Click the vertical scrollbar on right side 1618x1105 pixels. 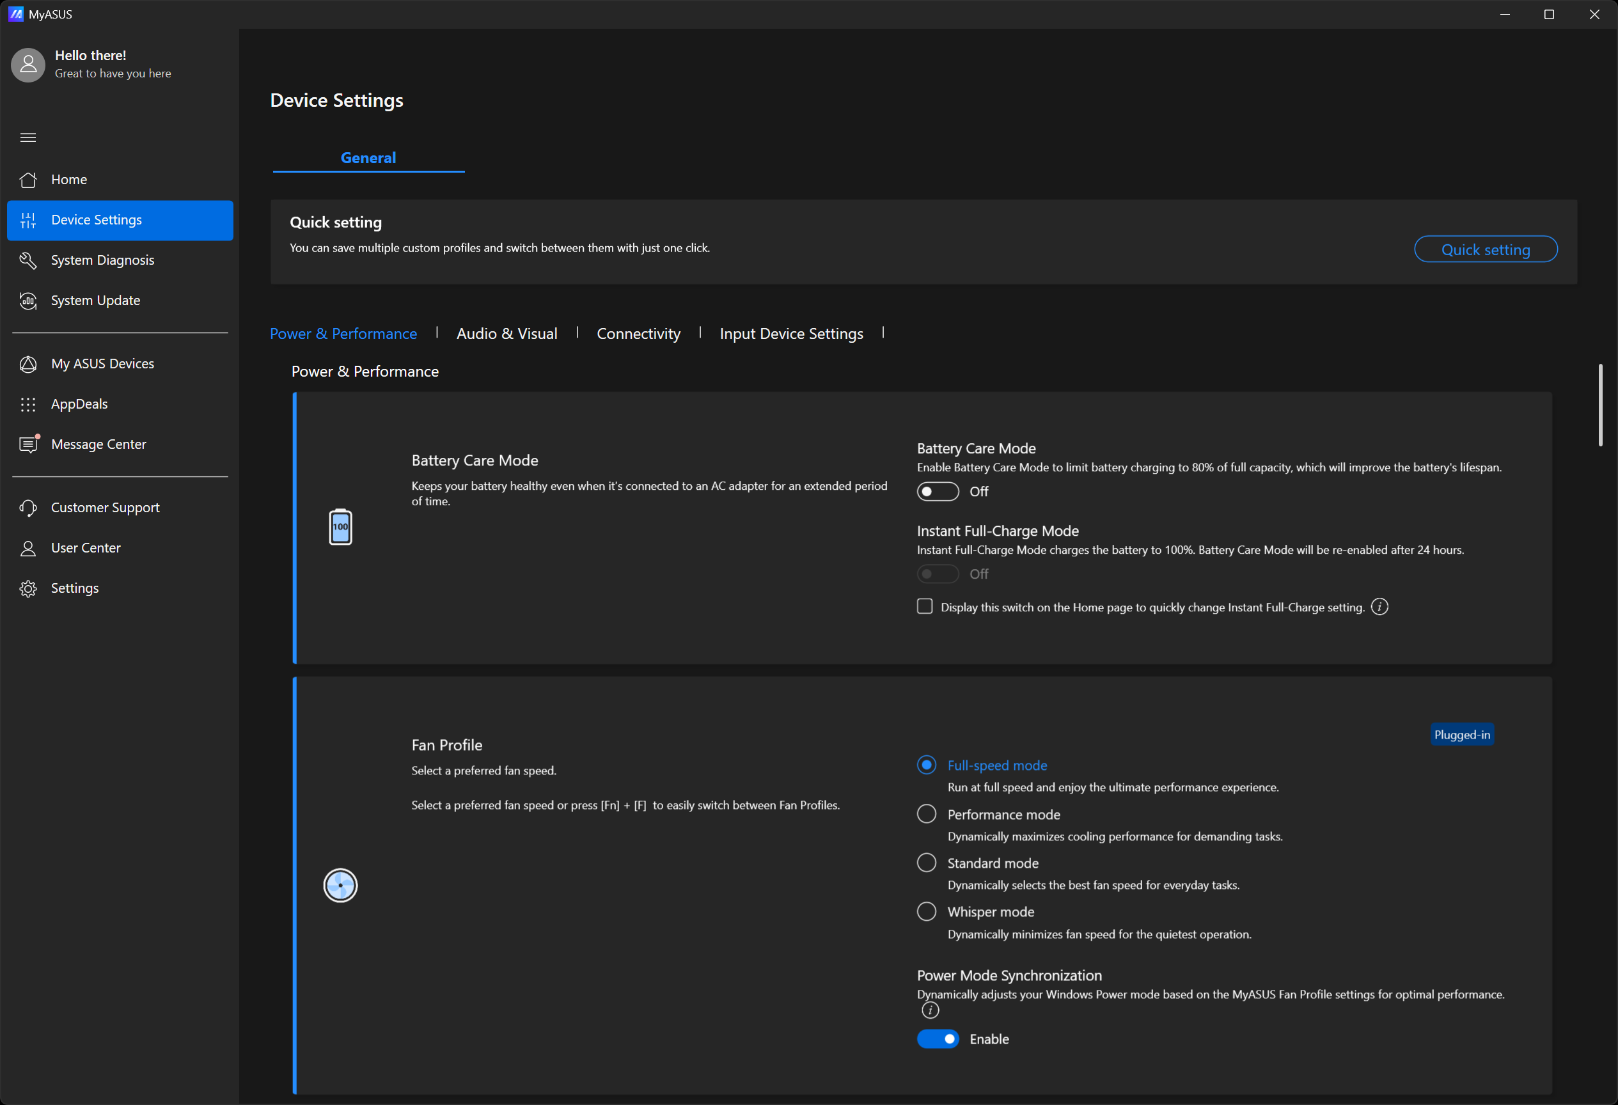point(1600,405)
